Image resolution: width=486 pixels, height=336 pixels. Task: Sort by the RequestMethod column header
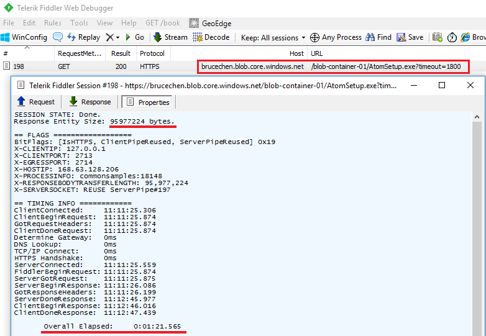(80, 53)
